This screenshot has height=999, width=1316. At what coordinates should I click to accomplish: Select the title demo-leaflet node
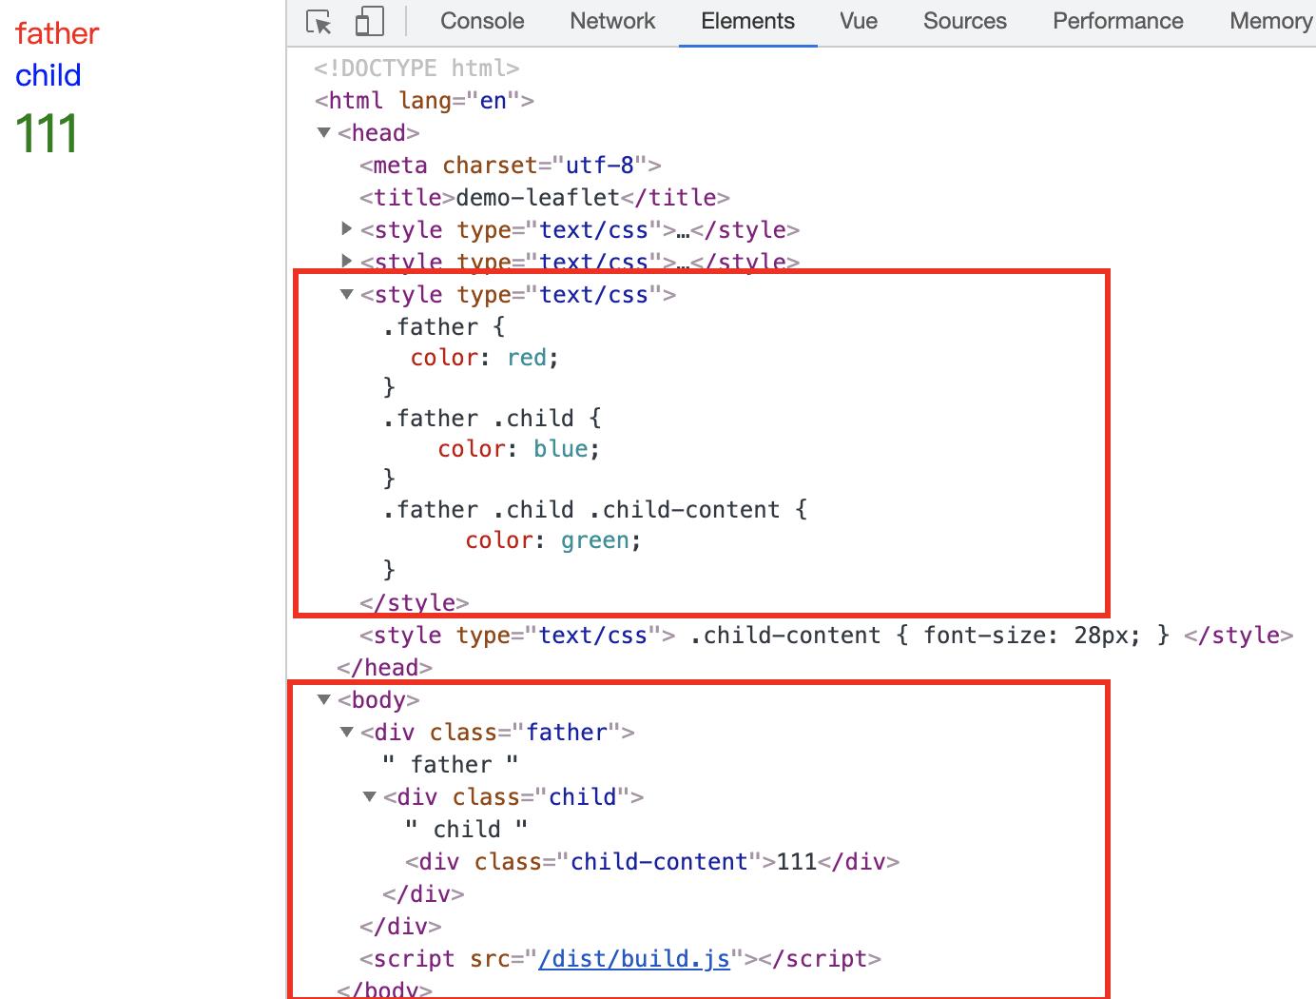[x=545, y=198]
